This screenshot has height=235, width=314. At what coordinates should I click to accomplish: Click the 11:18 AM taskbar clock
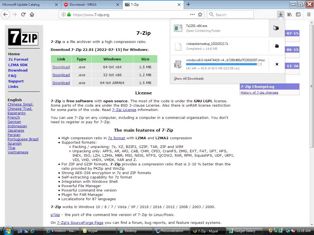pos(304,231)
